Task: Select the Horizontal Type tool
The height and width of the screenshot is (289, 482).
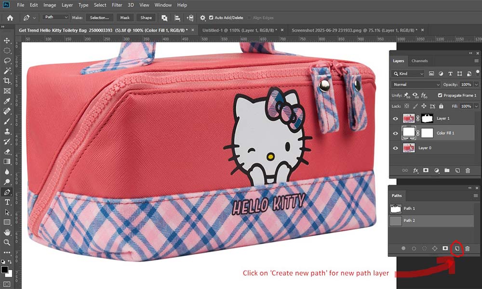Action: click(x=7, y=202)
